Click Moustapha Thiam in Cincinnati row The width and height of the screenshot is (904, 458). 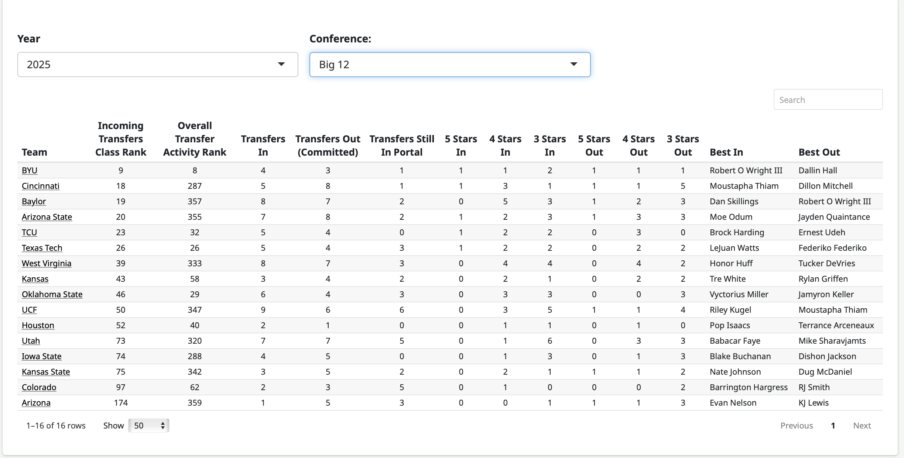pyautogui.click(x=744, y=186)
